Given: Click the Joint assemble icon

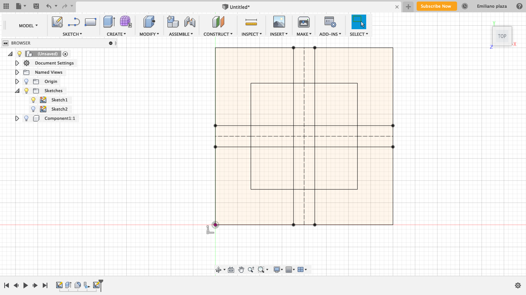Looking at the screenshot, I should coord(189,22).
